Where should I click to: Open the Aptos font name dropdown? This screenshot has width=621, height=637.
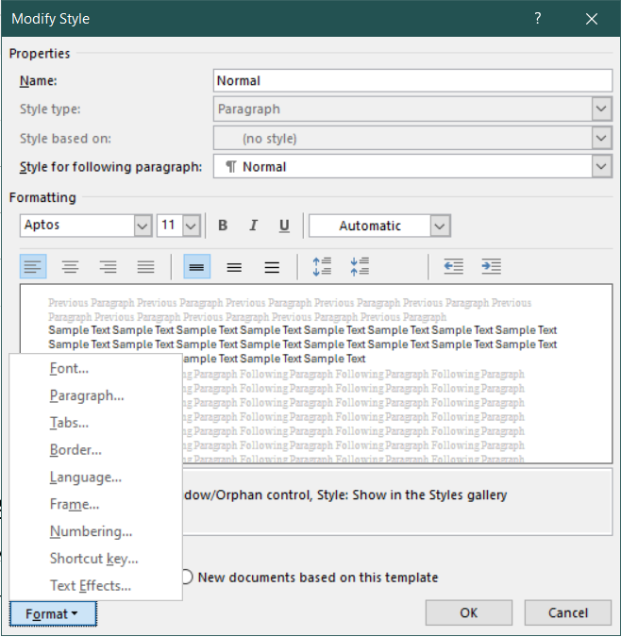pyautogui.click(x=143, y=226)
